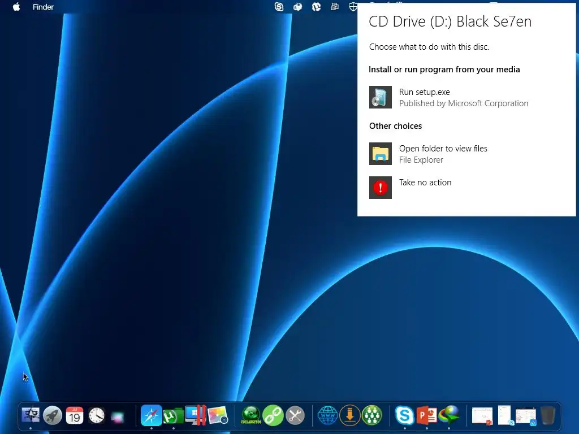The image size is (579, 434).
Task: Select the minimized Skype window thumbnail
Action: click(x=505, y=415)
